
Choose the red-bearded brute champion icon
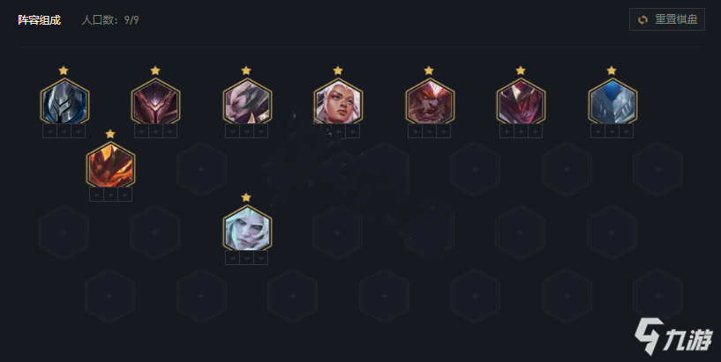click(x=430, y=101)
